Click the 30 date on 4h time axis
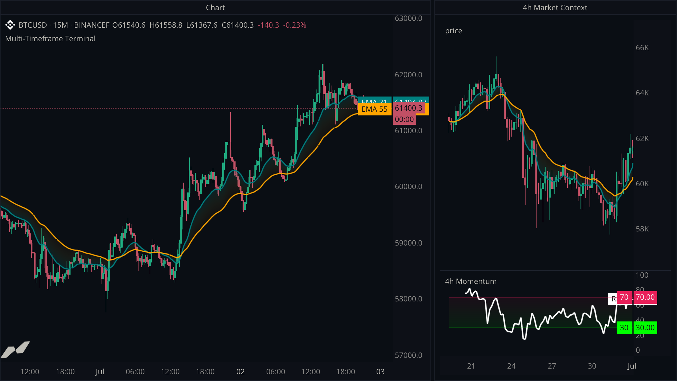Image resolution: width=677 pixels, height=381 pixels. click(x=592, y=366)
